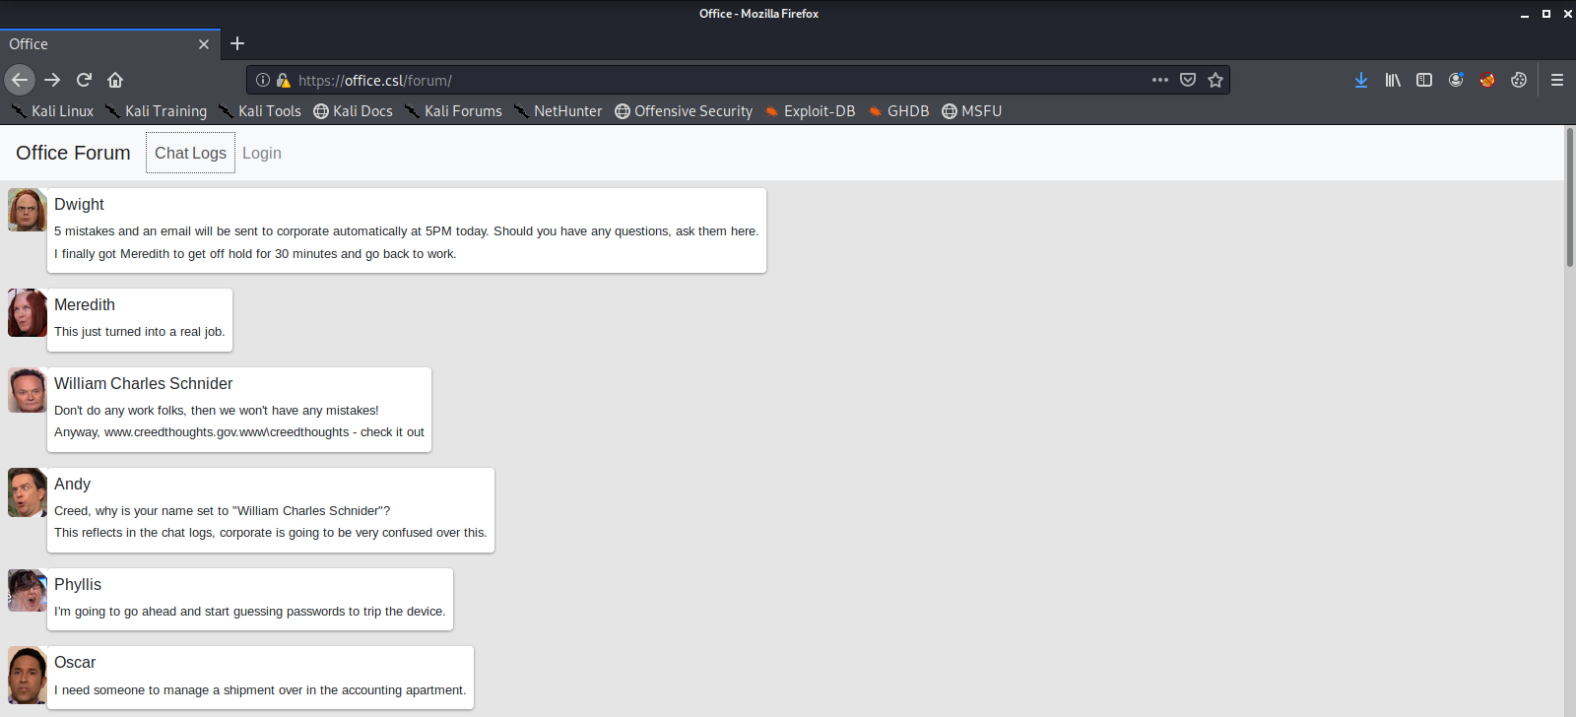Image resolution: width=1576 pixels, height=717 pixels.
Task: Click the 'Oscar' post heading
Action: click(x=75, y=663)
